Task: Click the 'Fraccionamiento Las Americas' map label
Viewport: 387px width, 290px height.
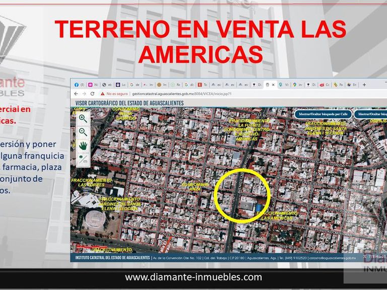Action: 277,215
